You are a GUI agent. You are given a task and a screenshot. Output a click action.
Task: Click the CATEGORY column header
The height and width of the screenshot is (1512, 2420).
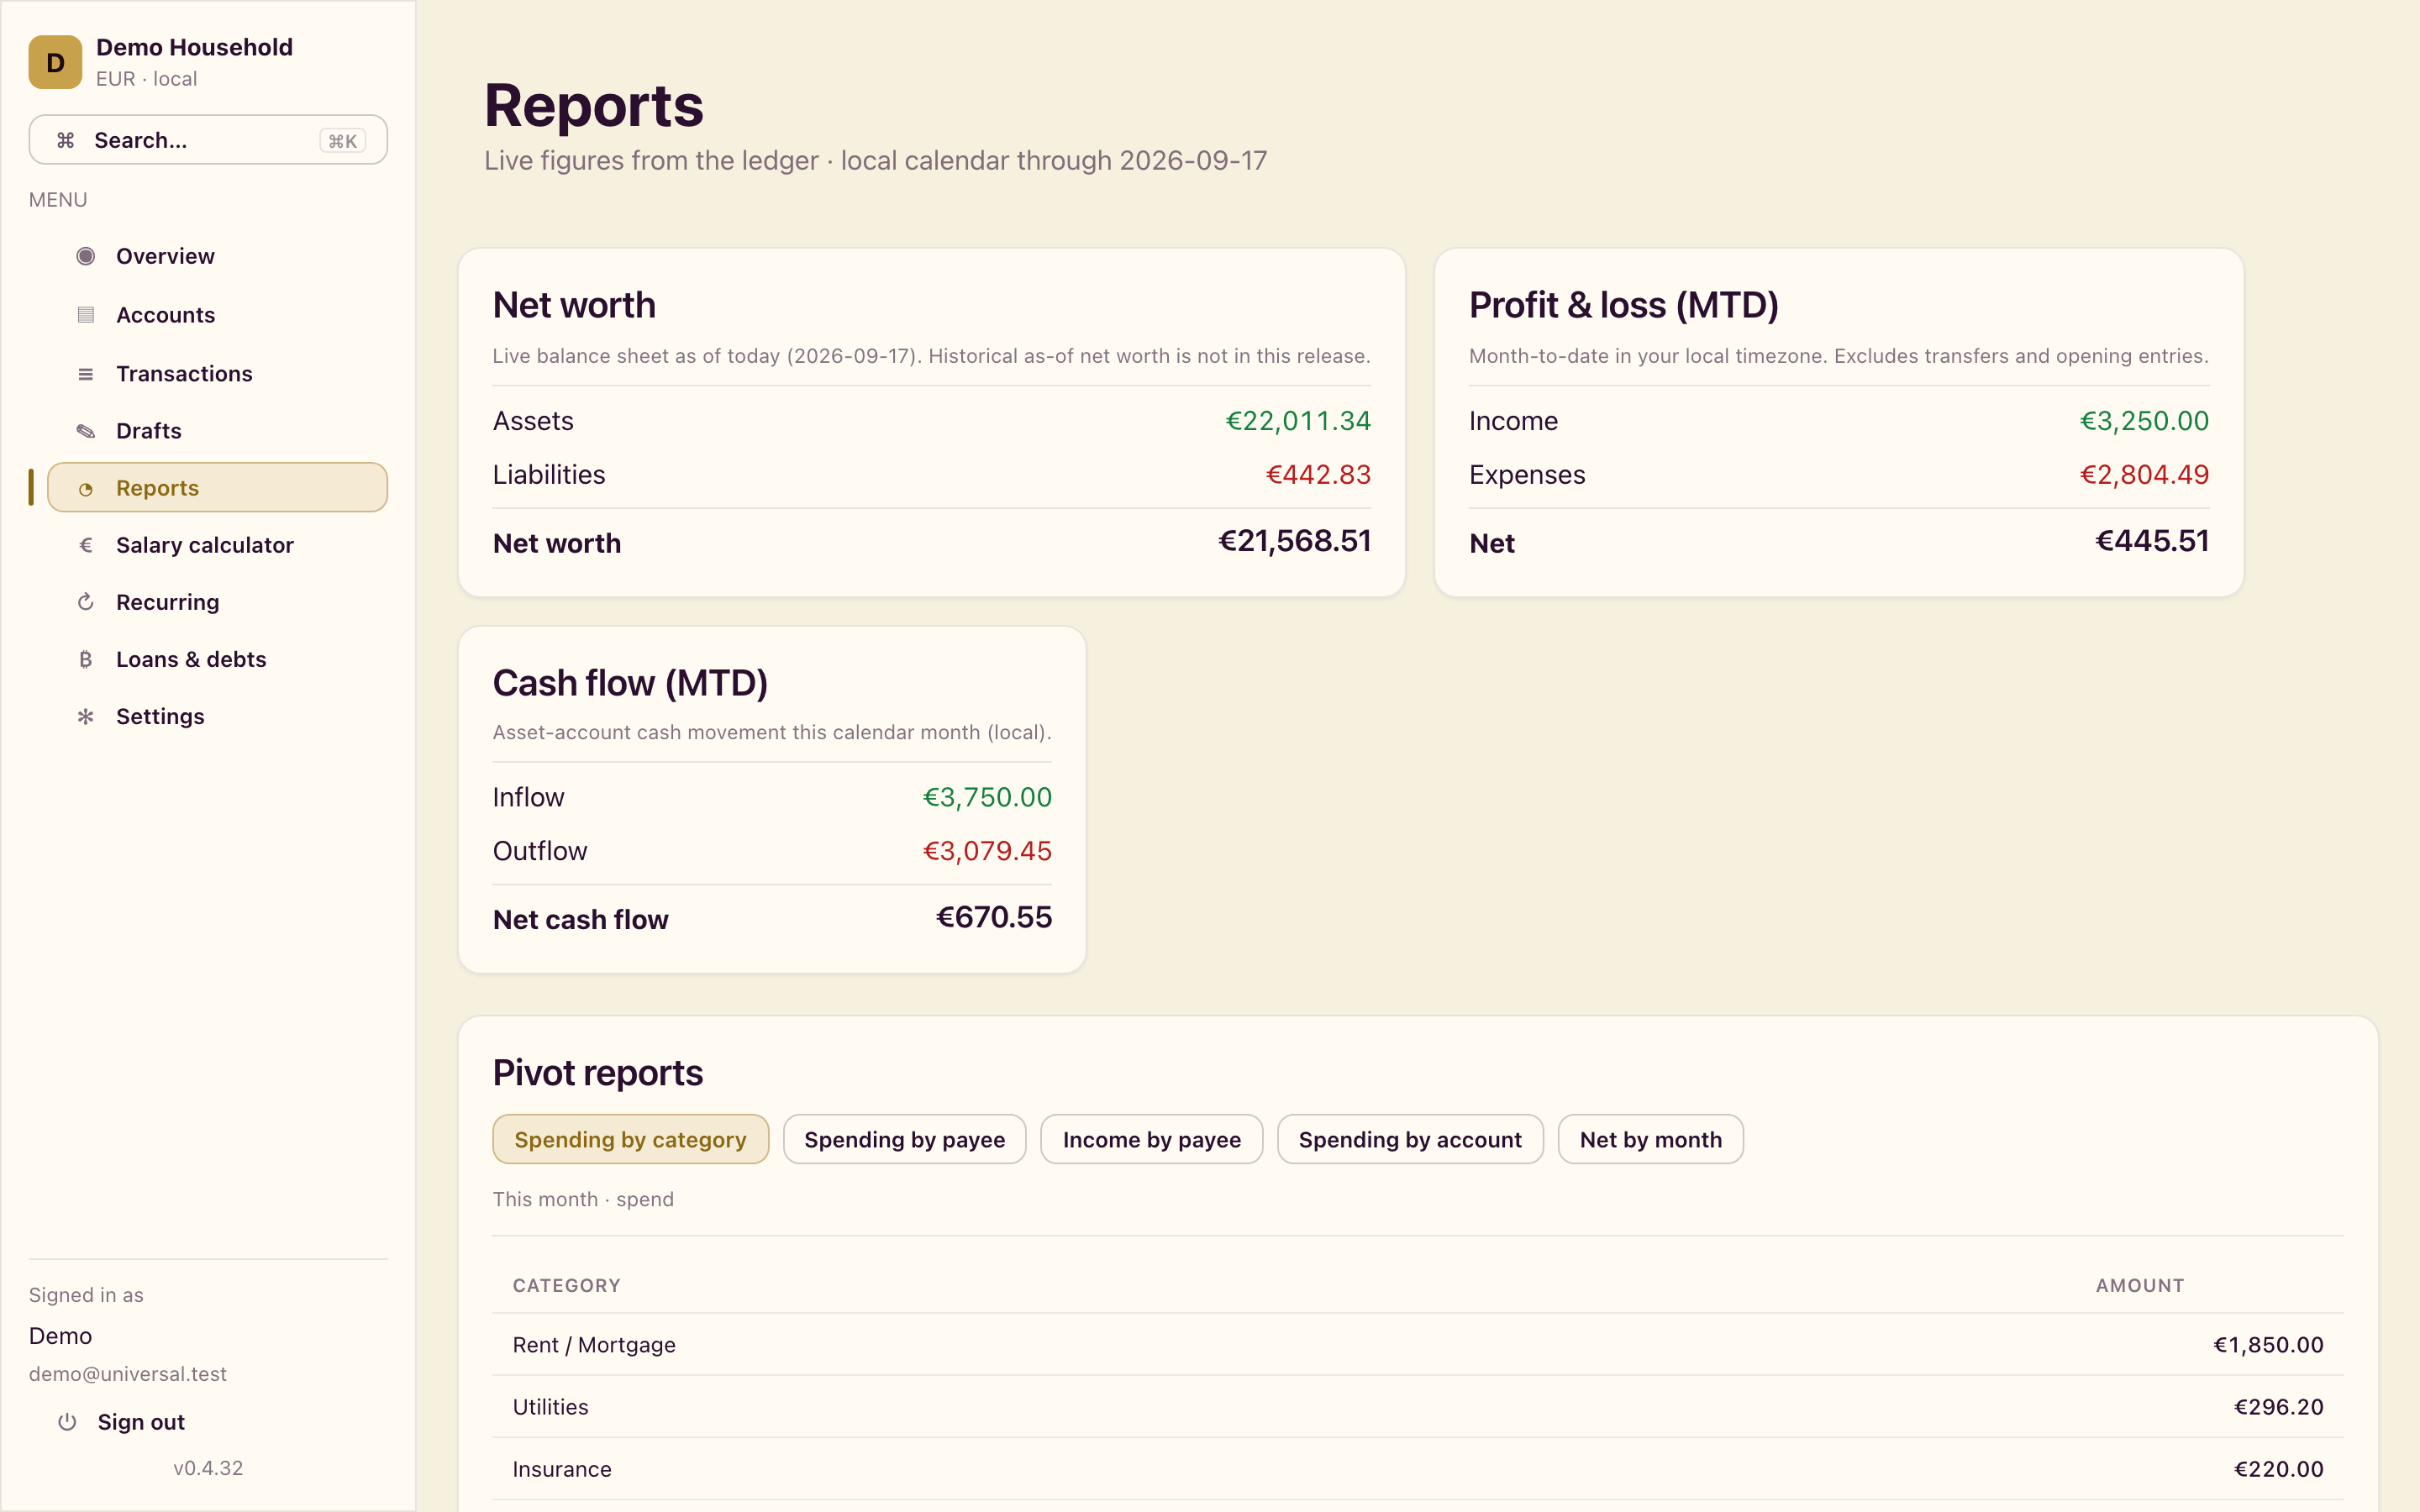coord(566,1285)
